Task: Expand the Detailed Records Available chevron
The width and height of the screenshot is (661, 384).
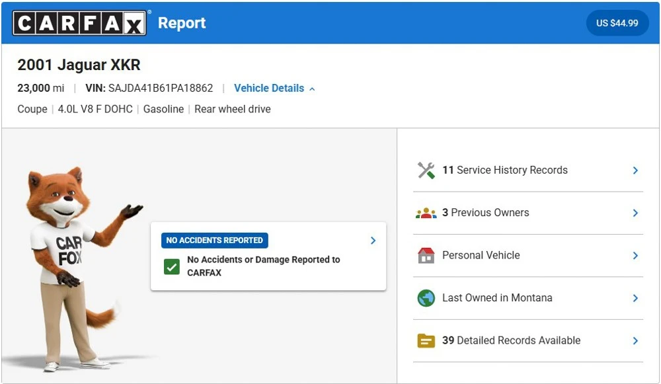Action: [x=635, y=340]
